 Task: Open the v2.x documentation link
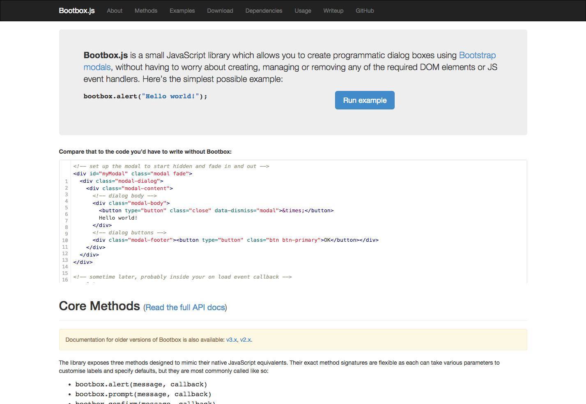coord(245,340)
